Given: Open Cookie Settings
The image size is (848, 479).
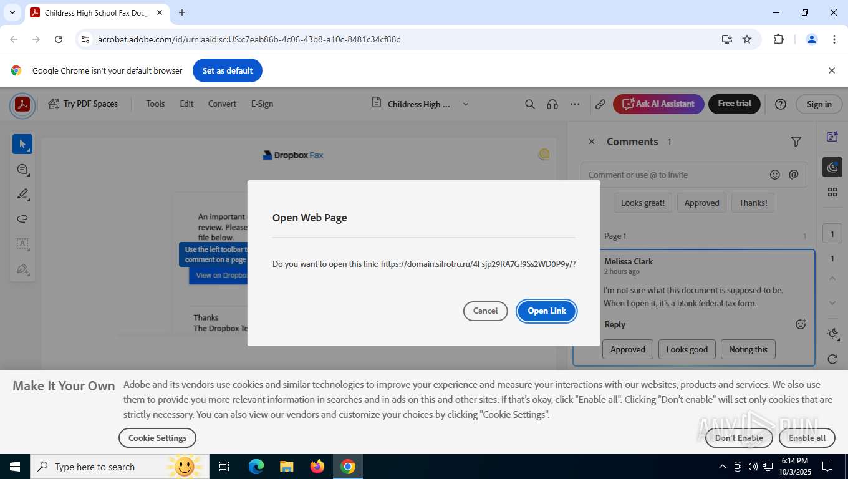Looking at the screenshot, I should pos(157,438).
